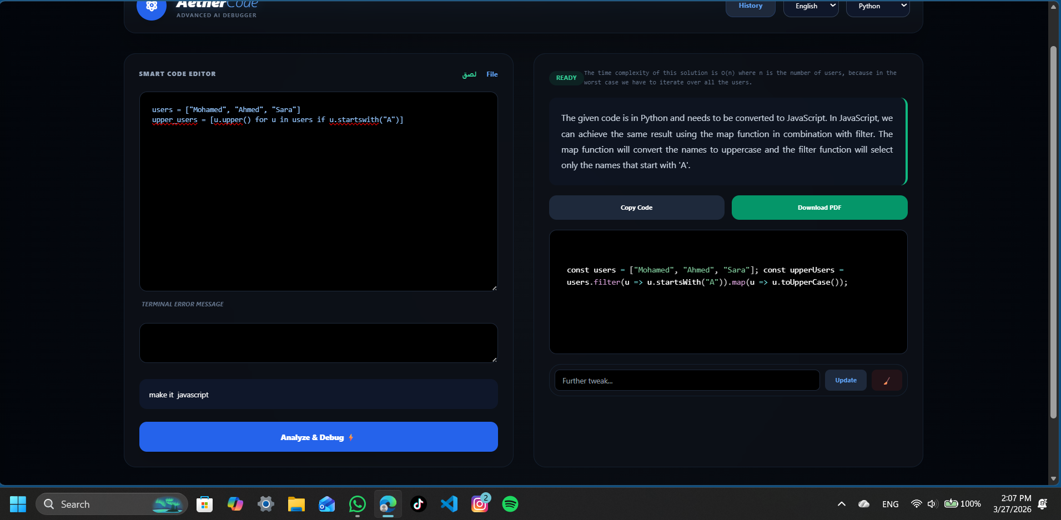Open TikTok from the taskbar
Screen dimensions: 1061x520
click(418, 504)
